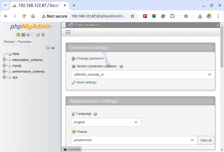224x152 pixels.
Task: Select the performance_schema database
Action: (x=29, y=72)
